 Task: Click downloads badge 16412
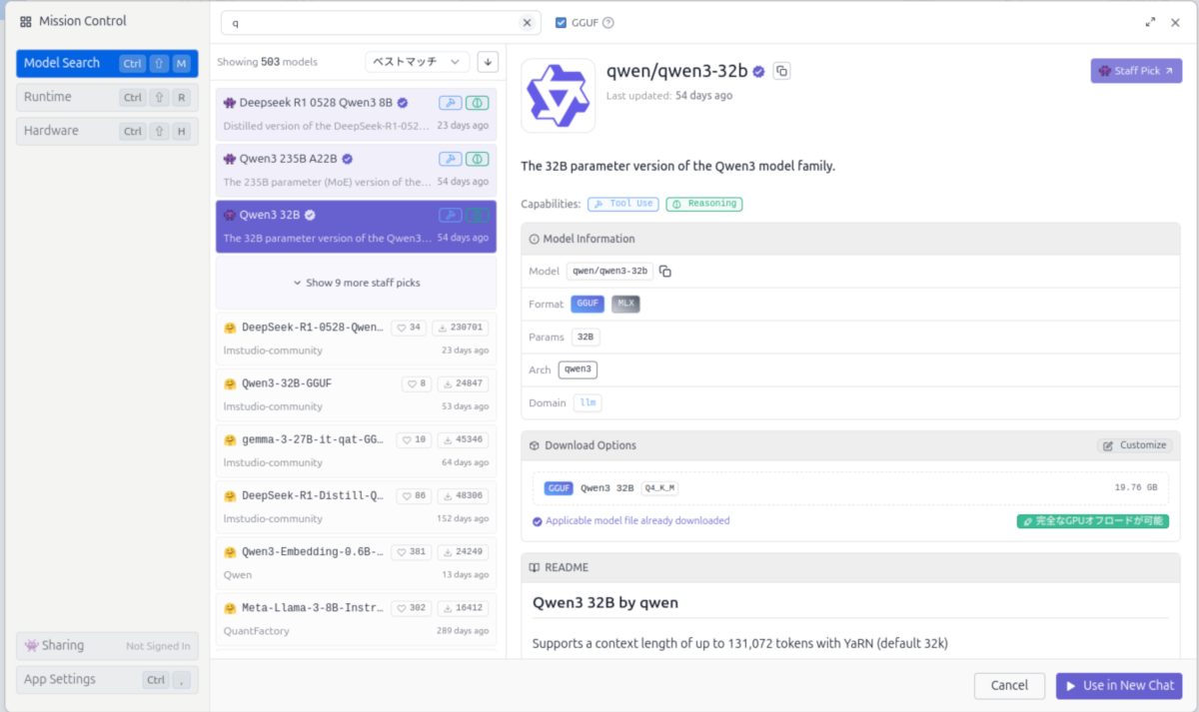coord(463,607)
